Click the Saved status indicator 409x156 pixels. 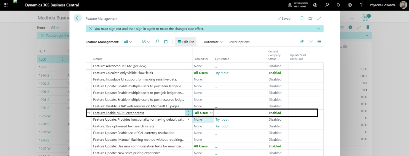284,18
